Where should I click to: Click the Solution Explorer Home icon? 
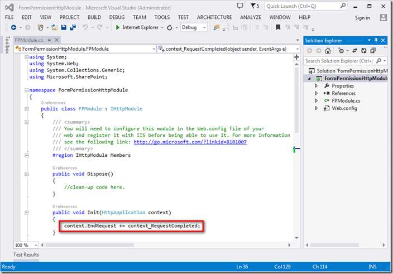tap(328, 51)
